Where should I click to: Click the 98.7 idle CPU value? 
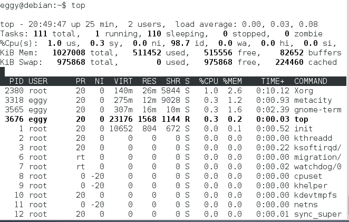tap(180, 43)
